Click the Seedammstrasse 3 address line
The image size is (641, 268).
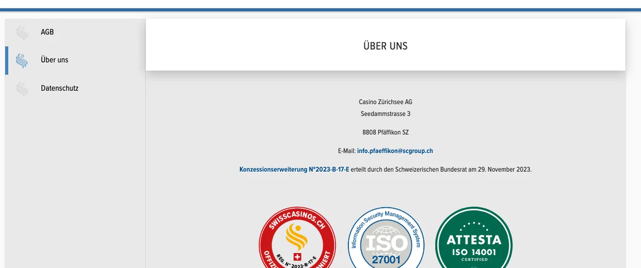385,113
